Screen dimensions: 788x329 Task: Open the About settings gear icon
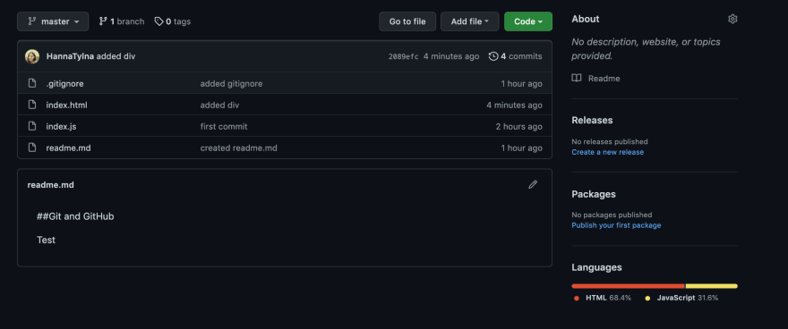732,19
